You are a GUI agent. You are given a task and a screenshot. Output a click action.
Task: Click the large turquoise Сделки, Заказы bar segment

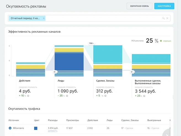(x=108, y=54)
